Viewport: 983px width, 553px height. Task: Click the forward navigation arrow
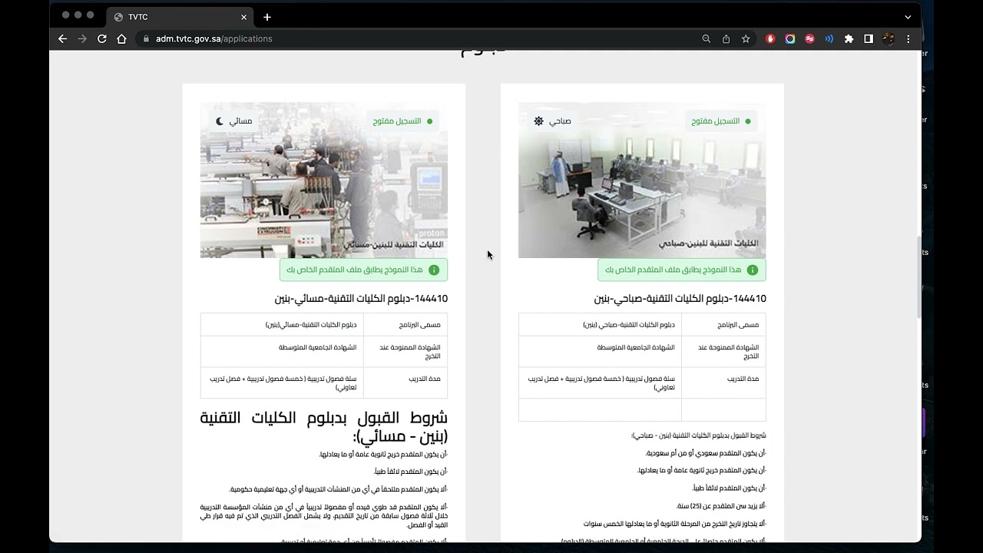click(x=82, y=38)
